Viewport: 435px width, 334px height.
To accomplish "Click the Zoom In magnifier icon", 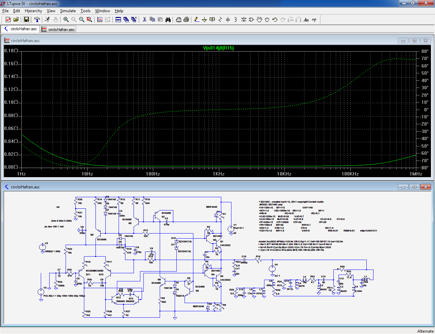I will pos(66,20).
